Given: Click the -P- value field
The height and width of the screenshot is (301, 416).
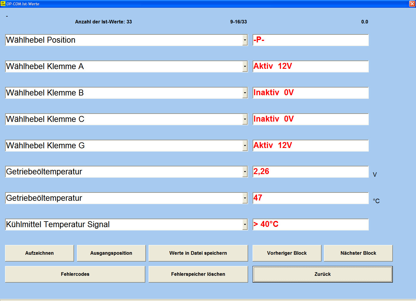Looking at the screenshot, I should 311,40.
